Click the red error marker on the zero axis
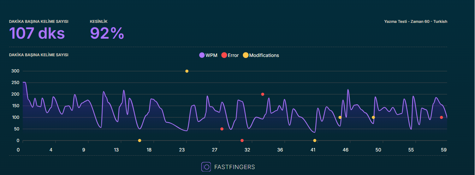Screen dimensions: 475x175 242,141
